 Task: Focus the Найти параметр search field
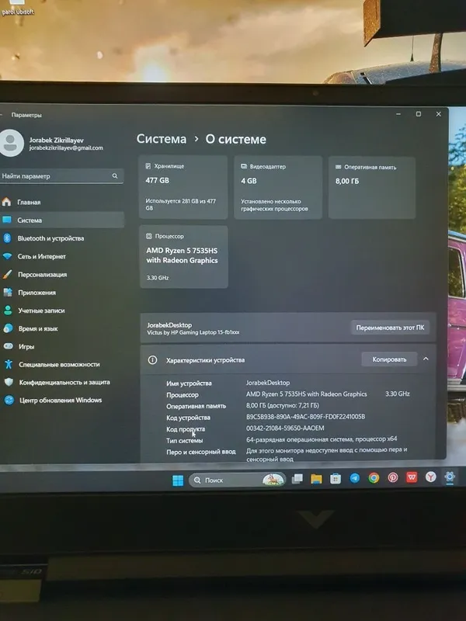click(61, 176)
